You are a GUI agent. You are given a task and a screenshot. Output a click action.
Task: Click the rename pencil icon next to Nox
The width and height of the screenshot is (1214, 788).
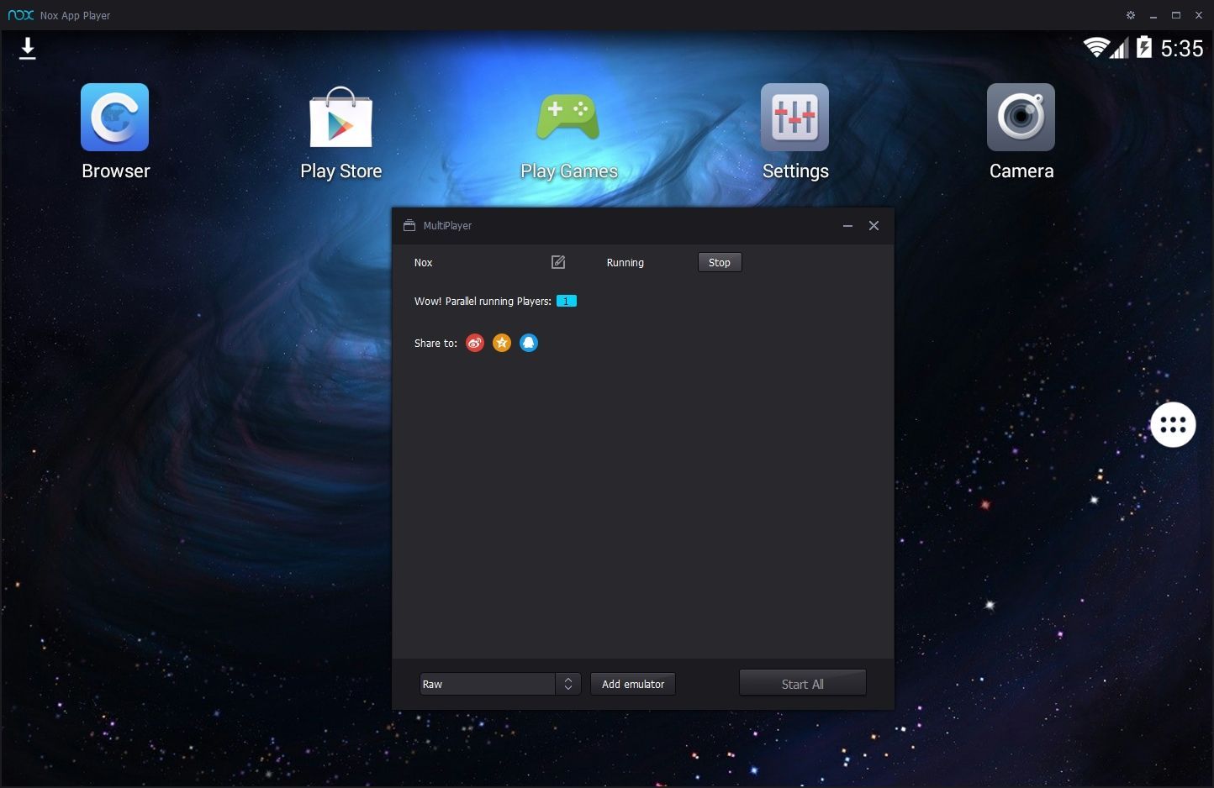pos(557,262)
